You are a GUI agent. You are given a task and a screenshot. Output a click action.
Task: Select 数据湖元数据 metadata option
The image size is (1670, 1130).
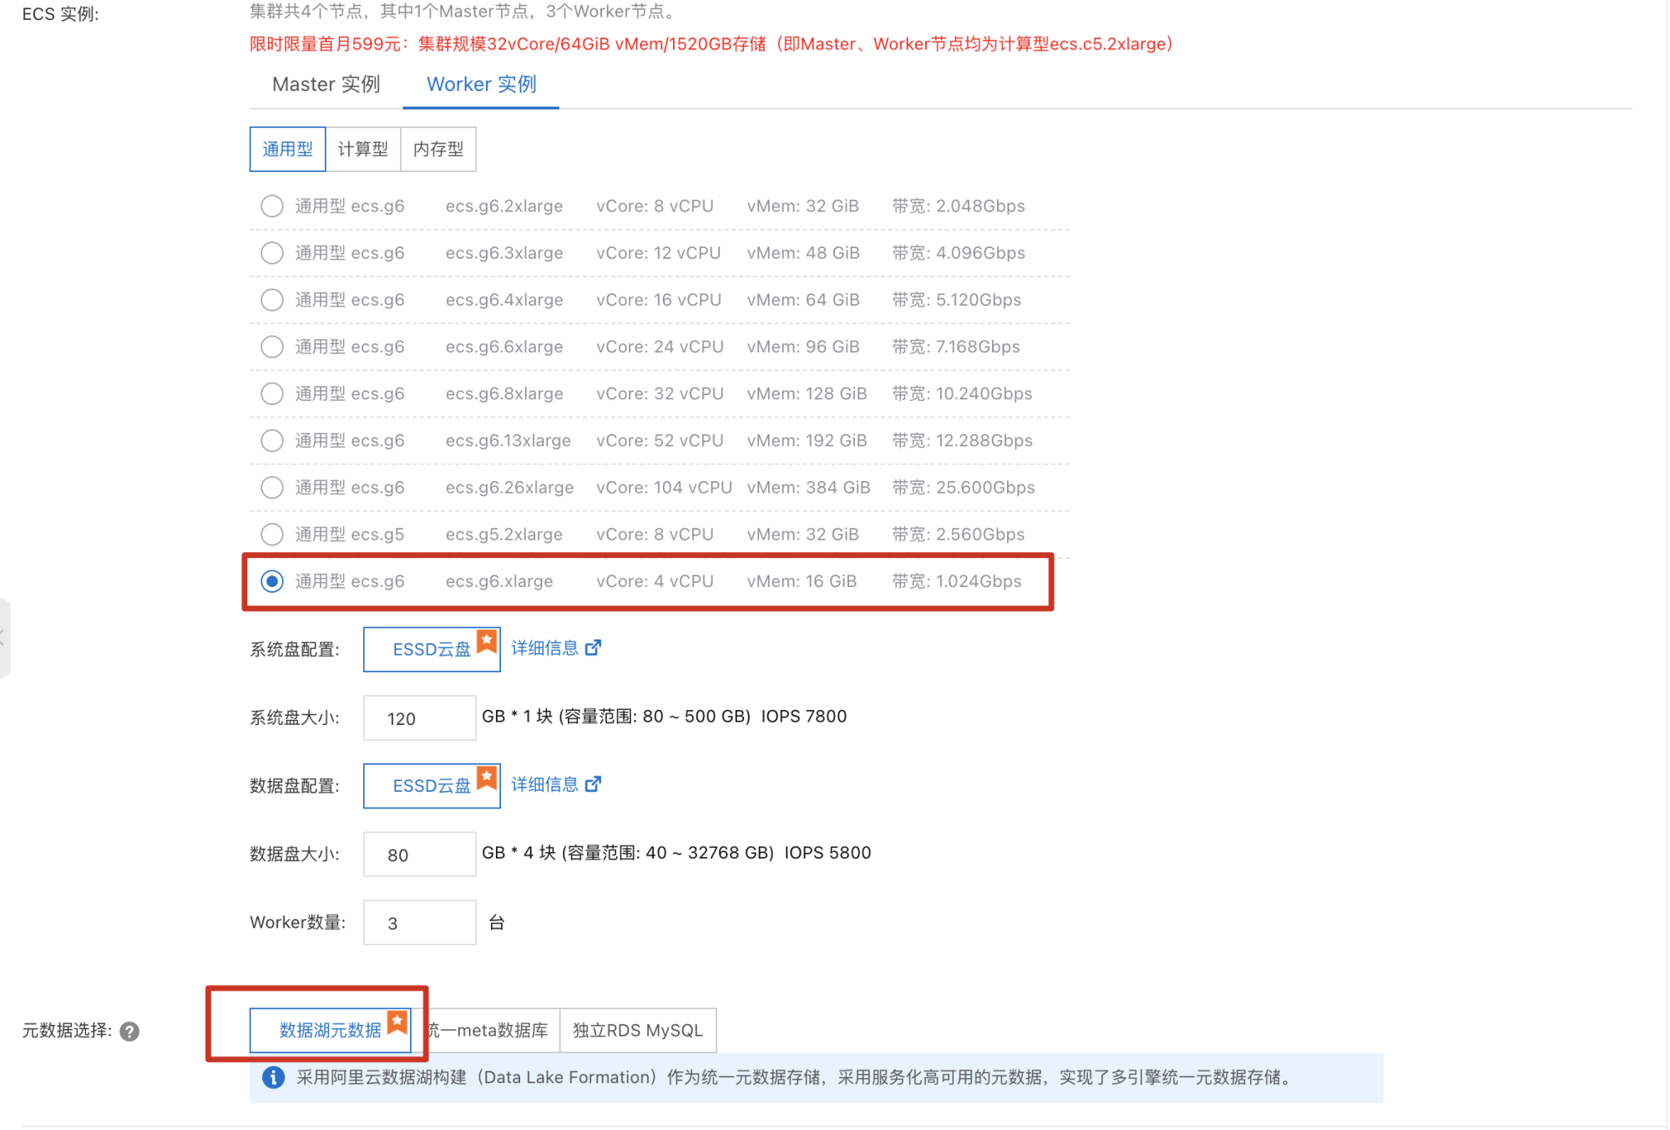pos(330,1031)
